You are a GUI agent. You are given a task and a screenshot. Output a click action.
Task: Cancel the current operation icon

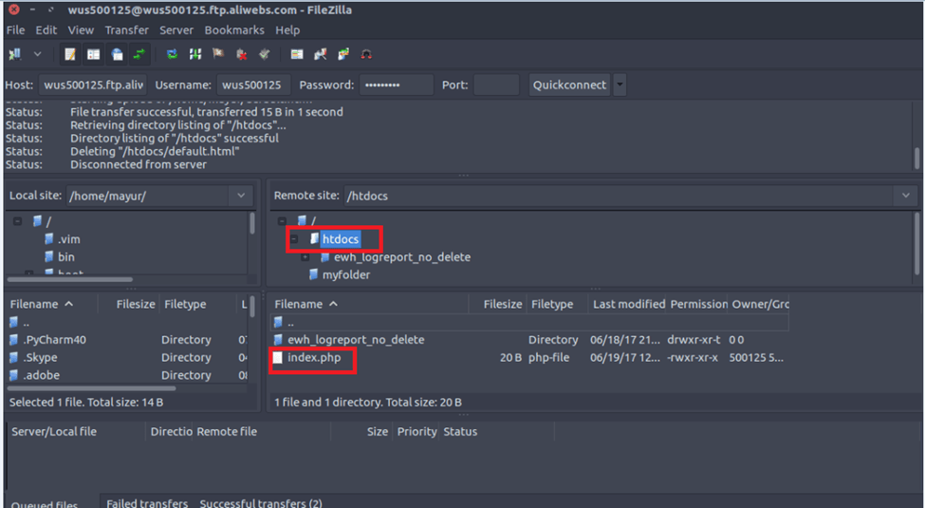pos(218,54)
